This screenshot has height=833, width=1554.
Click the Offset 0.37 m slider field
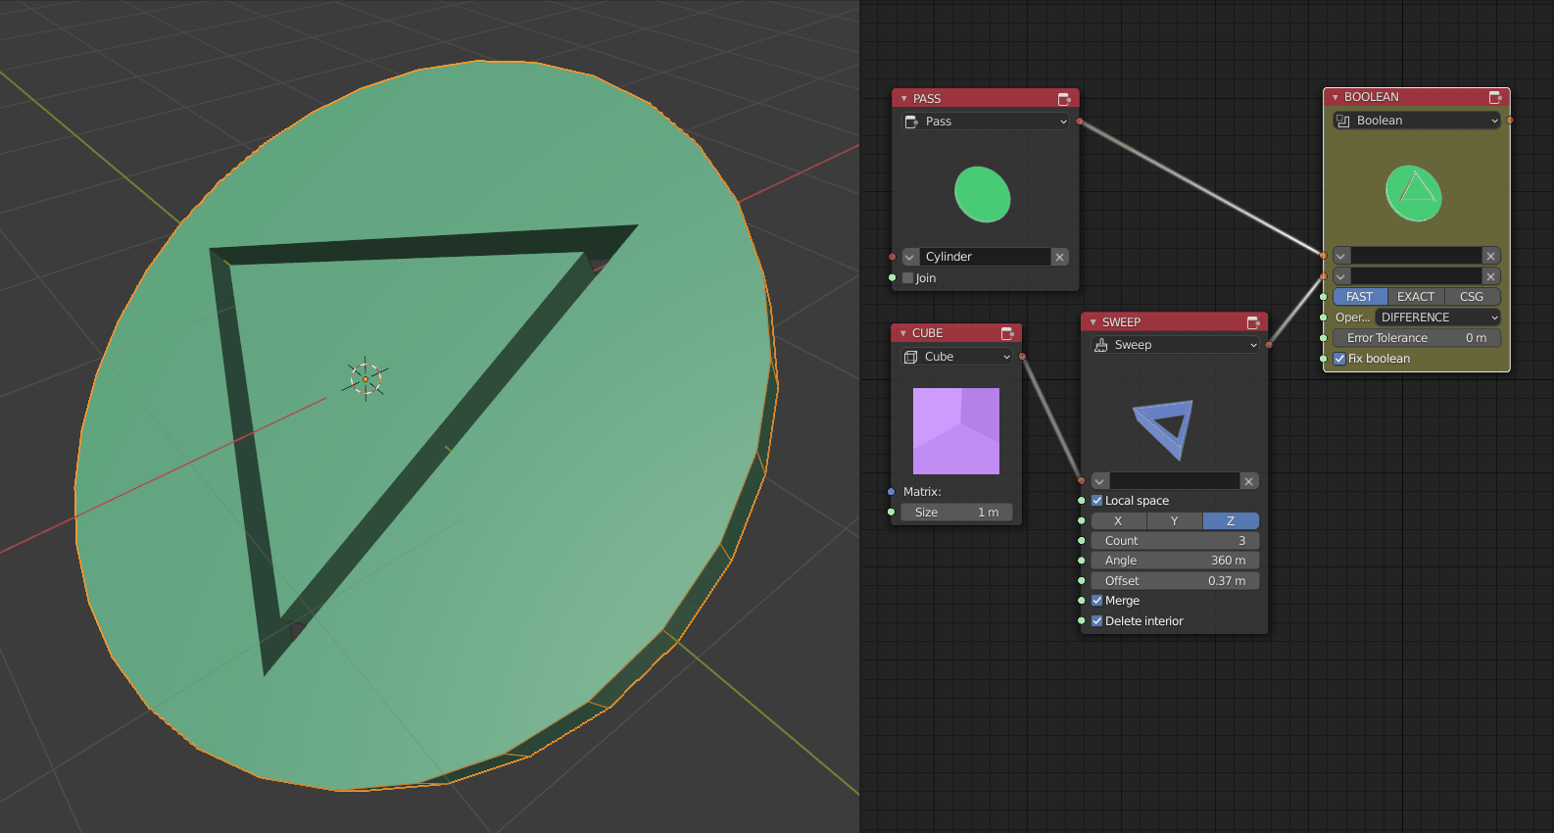[1175, 581]
